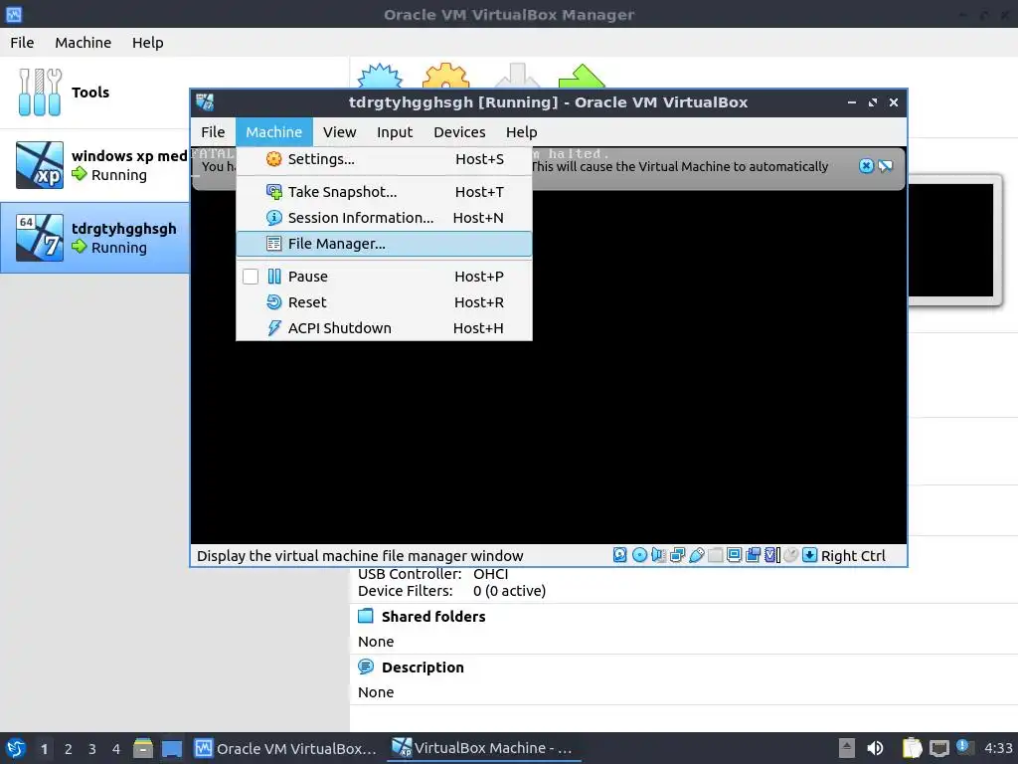Switch to virtual desktop 2
Screen dimensions: 1018x764
pyautogui.click(x=69, y=749)
